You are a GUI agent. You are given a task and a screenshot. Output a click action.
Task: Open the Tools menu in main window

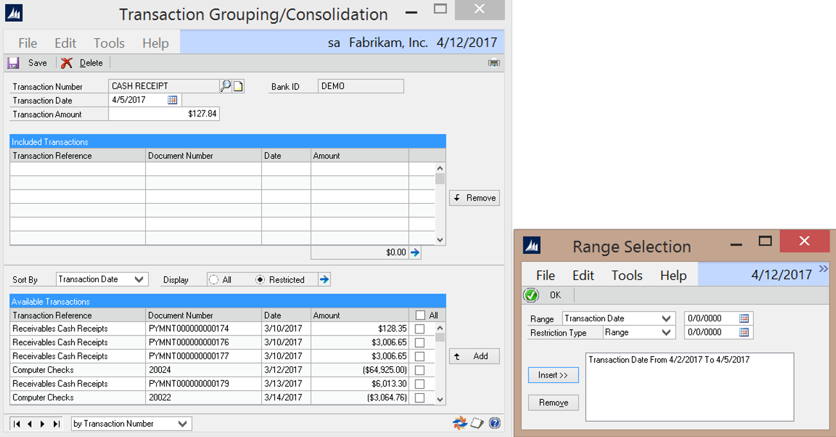pos(109,43)
